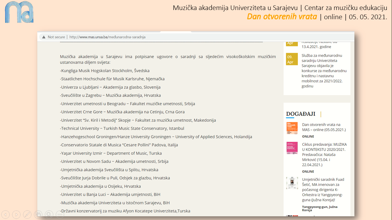This screenshot has height=220, width=392.
Task: Click the Staatlichen Hochschule für Musik Karlsruhe entry
Action: (x=112, y=79)
